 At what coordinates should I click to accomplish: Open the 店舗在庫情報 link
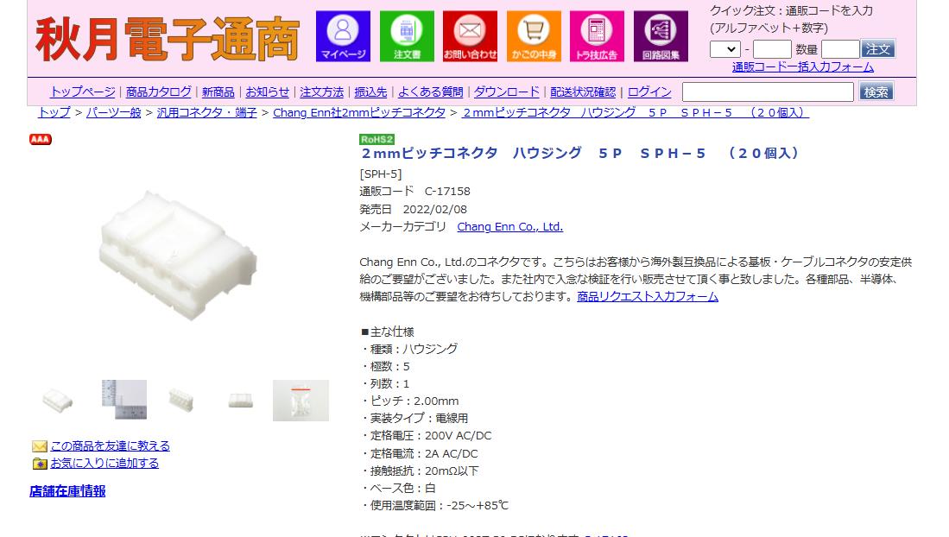[67, 491]
